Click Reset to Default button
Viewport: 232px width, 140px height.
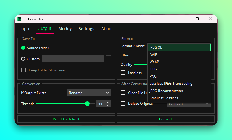tap(66, 119)
